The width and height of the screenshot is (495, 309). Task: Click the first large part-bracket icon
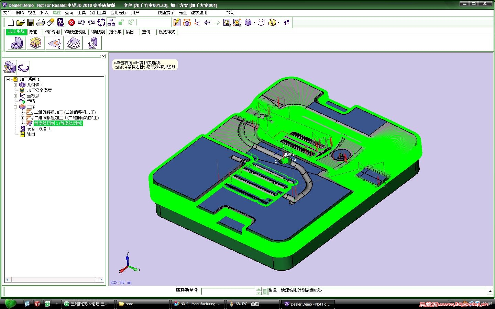(x=16, y=43)
